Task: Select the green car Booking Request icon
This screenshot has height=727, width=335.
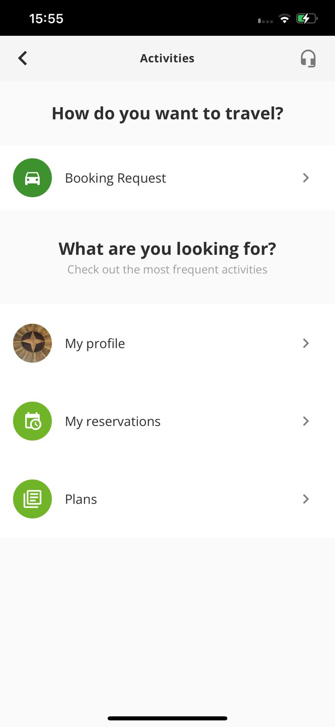Action: pyautogui.click(x=32, y=177)
